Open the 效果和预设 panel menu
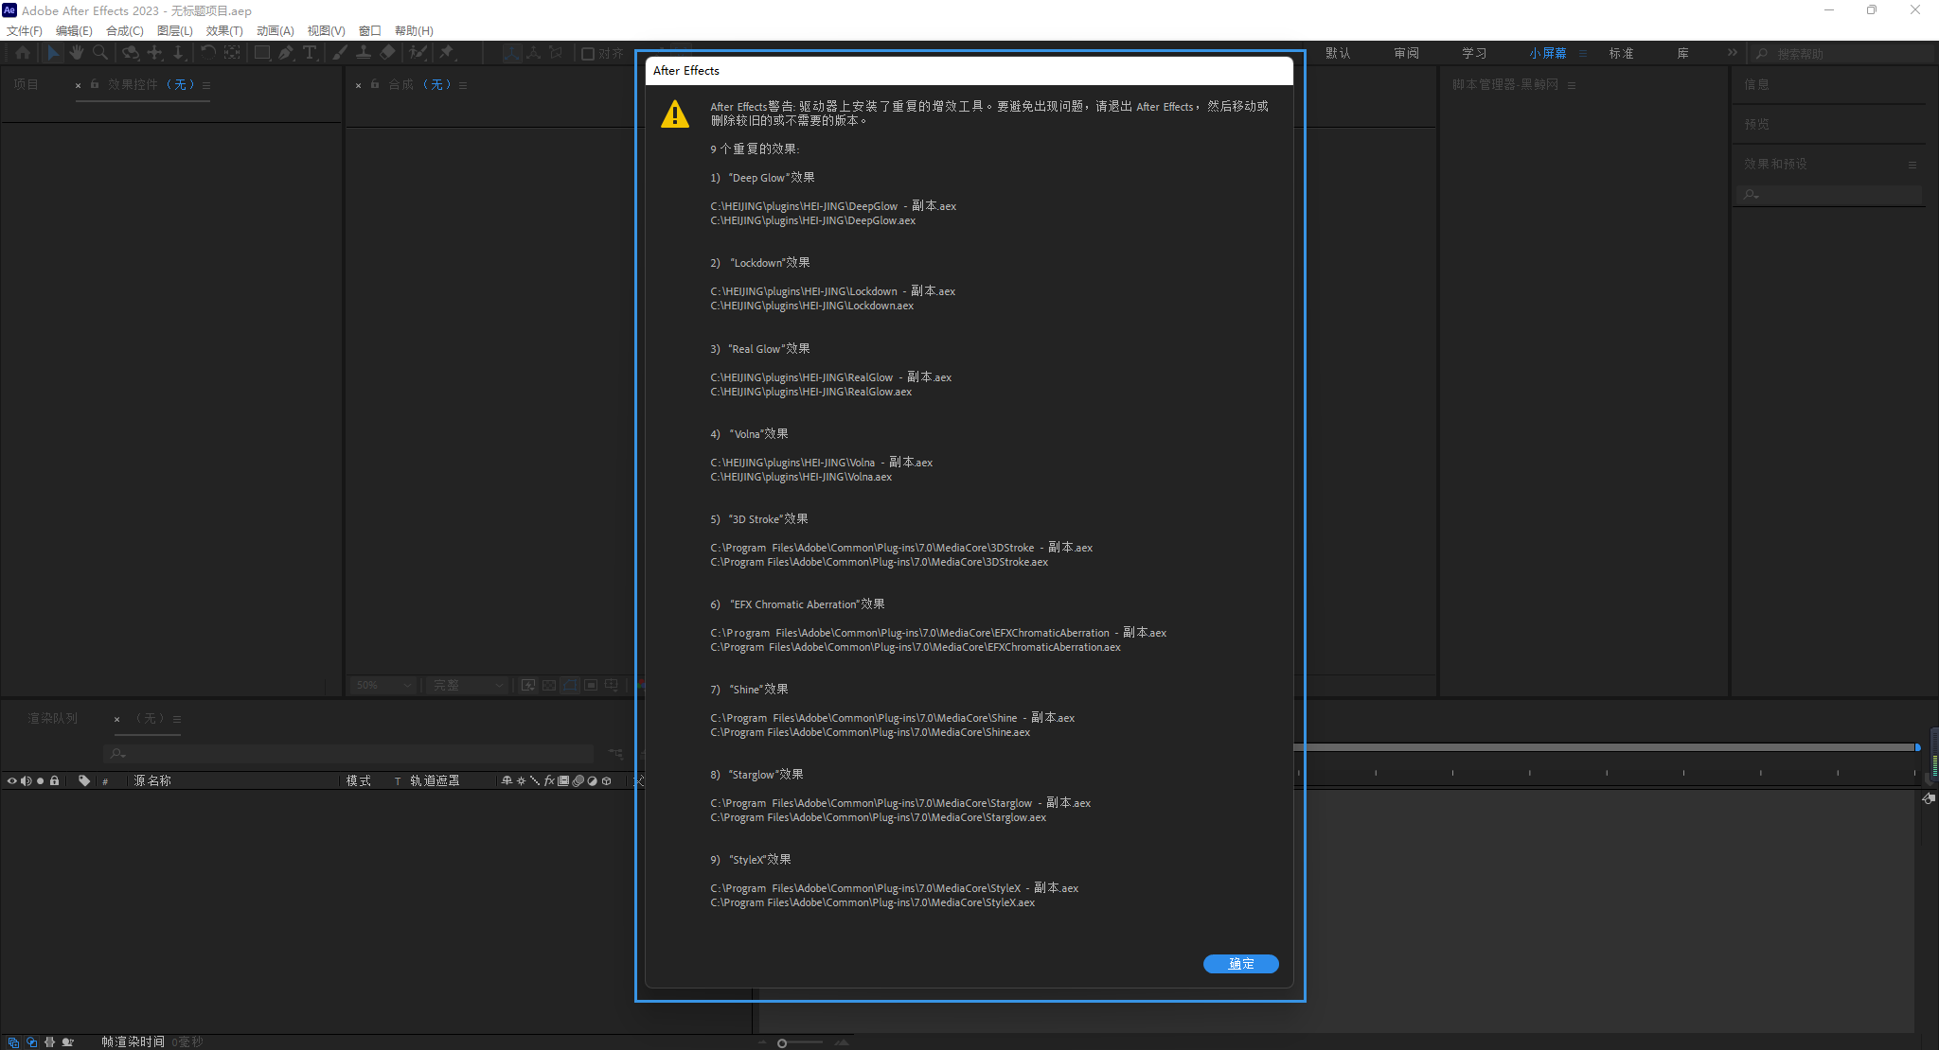The image size is (1939, 1050). (x=1912, y=165)
